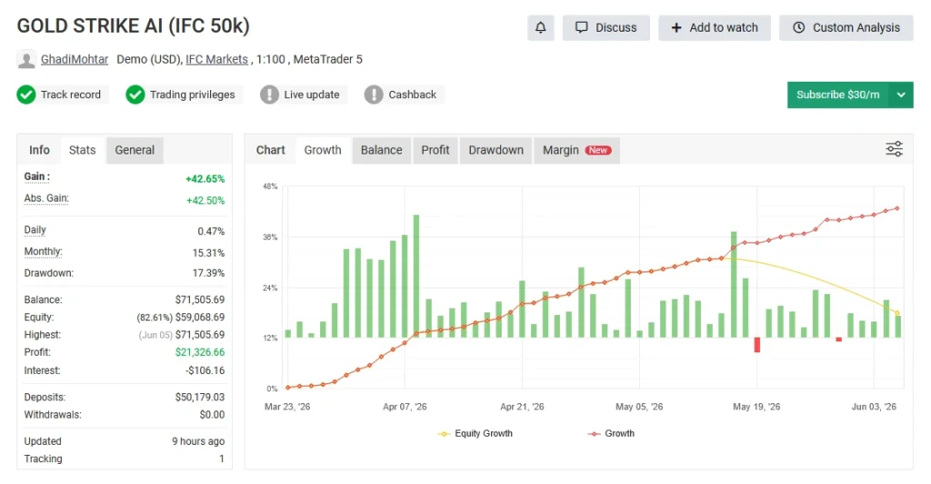931x484 pixels.
Task: Toggle Equity Growth legend series
Action: coord(475,433)
